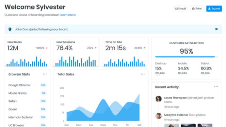
Task: Click the Email button
Action: pyautogui.click(x=180, y=8)
